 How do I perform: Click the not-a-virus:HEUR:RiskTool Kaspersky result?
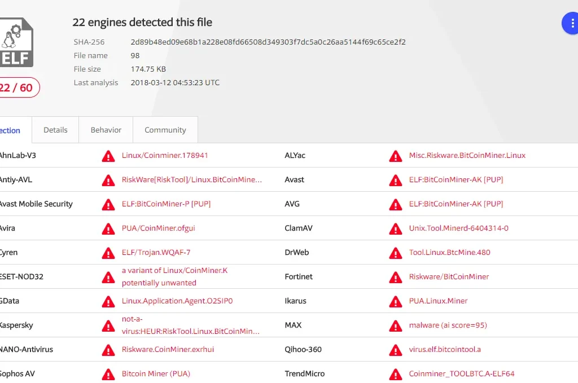191,325
